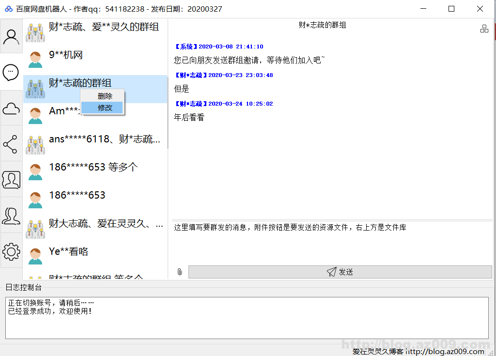
Task: Click the log console text area
Action: [247, 318]
